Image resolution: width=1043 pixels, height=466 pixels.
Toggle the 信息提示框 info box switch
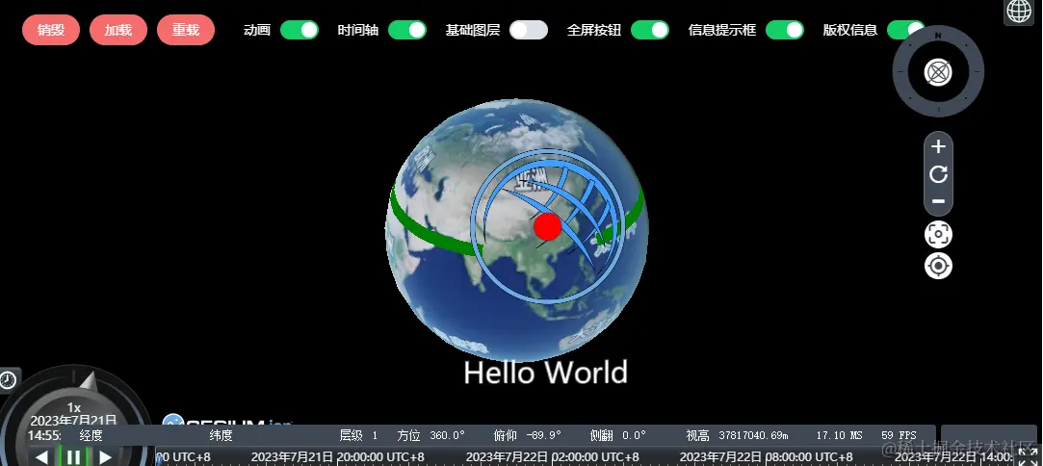click(x=785, y=30)
